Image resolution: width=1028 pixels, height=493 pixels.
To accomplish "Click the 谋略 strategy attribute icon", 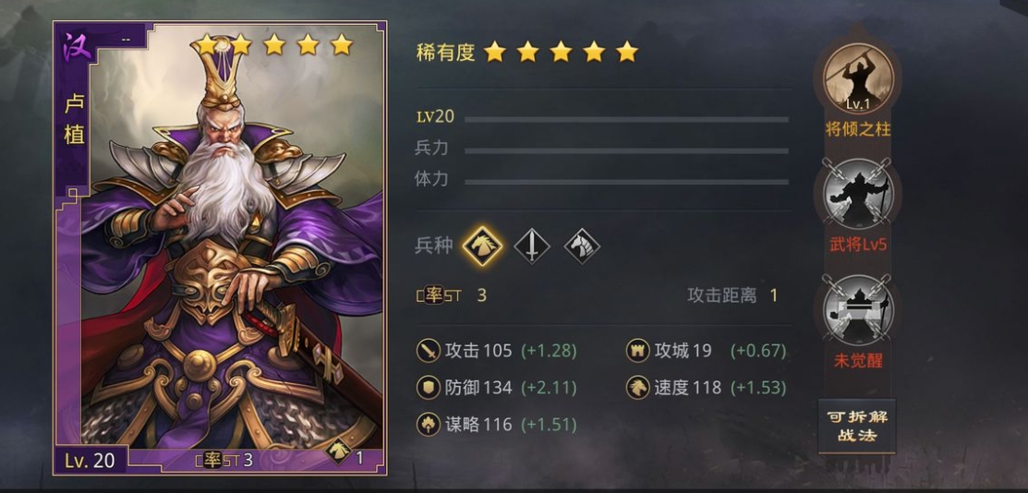I will 429,424.
